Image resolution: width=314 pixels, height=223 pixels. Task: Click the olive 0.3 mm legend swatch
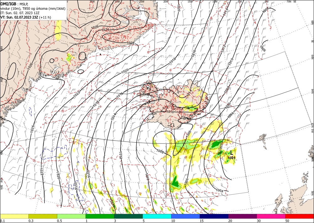tap(43, 216)
